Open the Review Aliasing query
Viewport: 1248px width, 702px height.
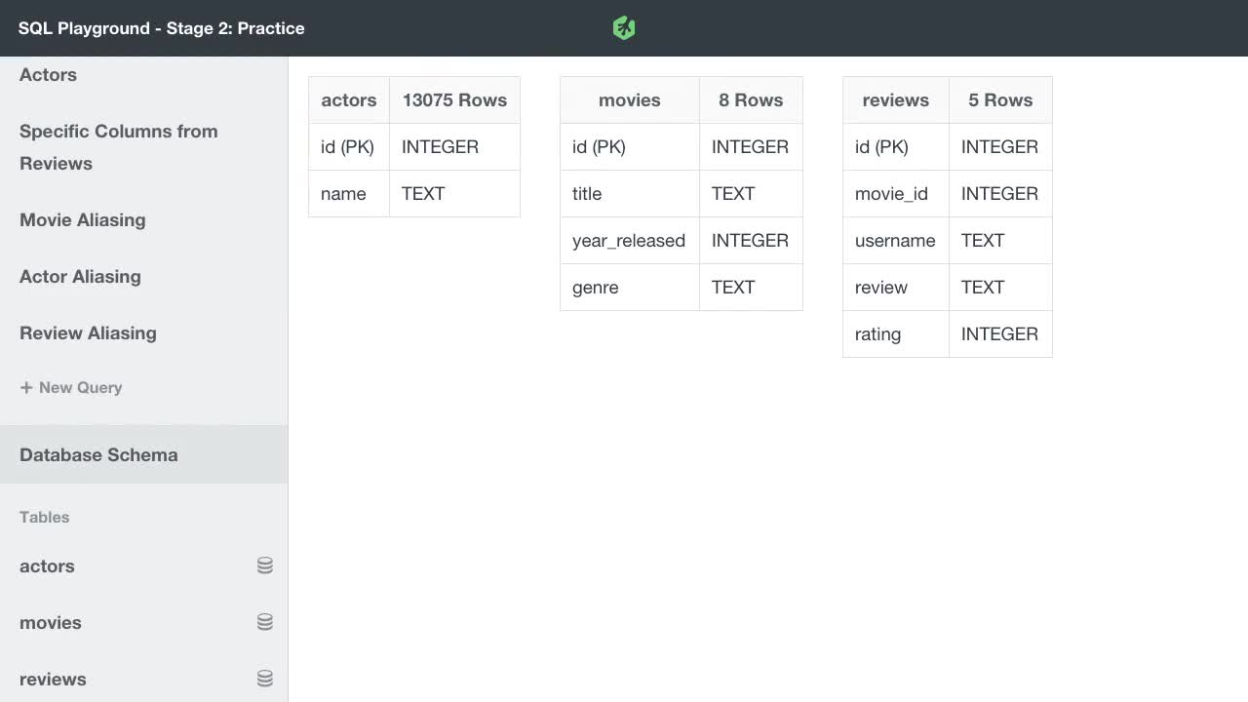pyautogui.click(x=88, y=333)
